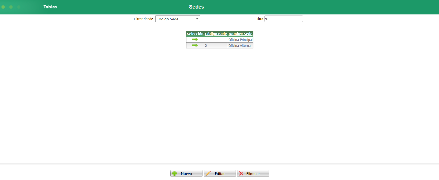Click the Eliminar button

pos(253,174)
